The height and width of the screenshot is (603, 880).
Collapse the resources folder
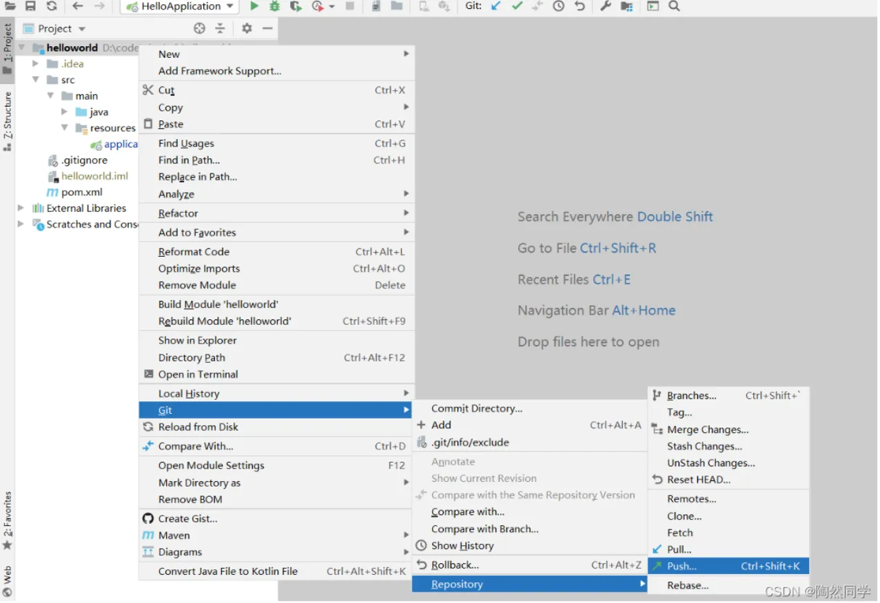pos(65,127)
